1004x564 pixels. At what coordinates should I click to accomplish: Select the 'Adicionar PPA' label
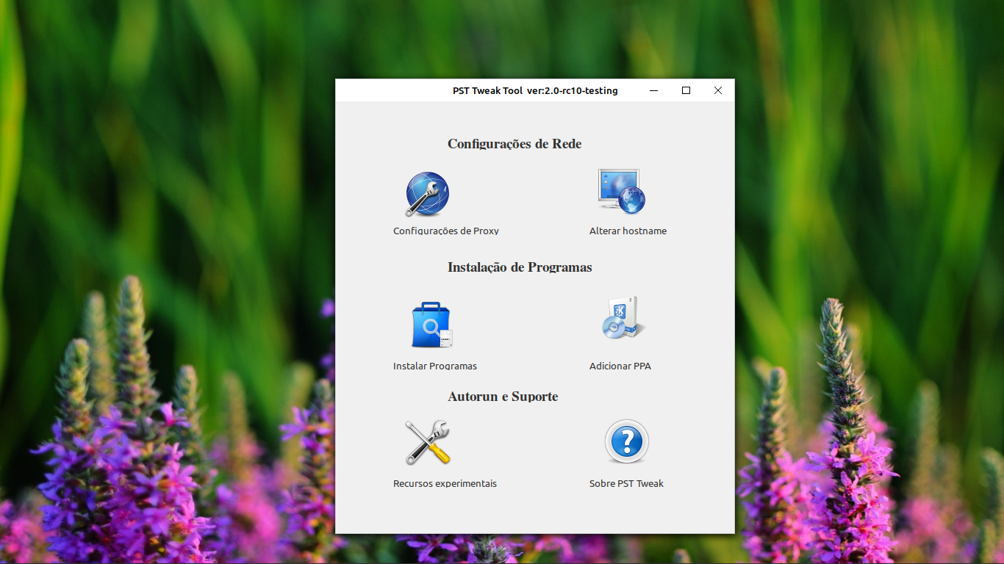620,366
